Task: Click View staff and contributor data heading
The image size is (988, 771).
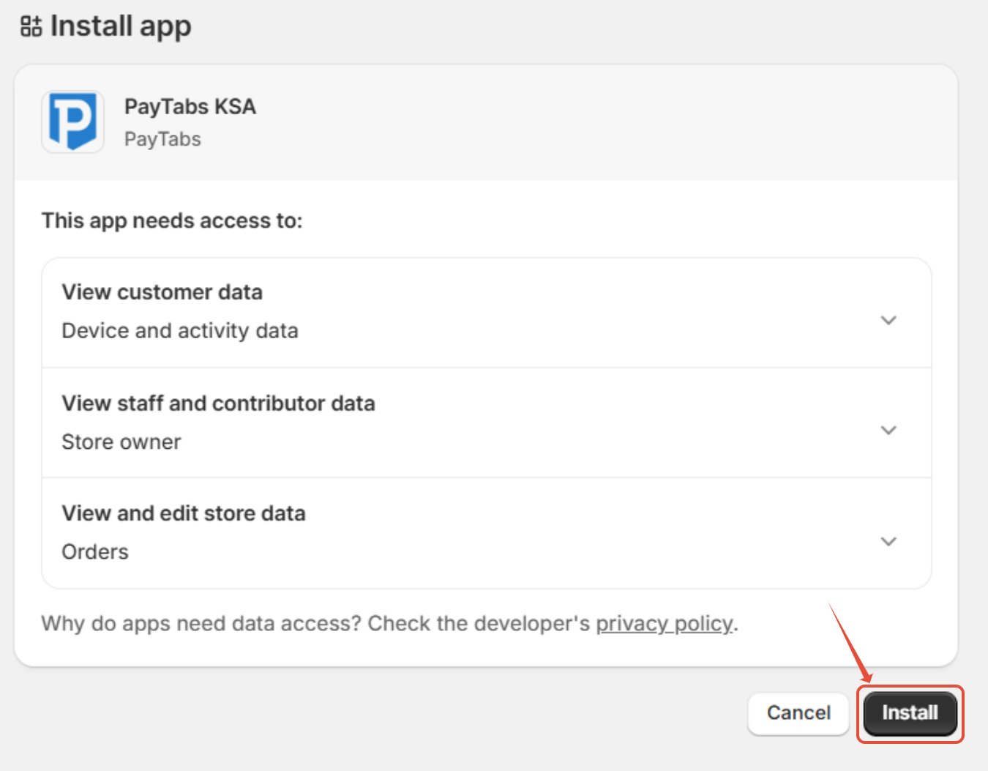Action: pos(218,403)
